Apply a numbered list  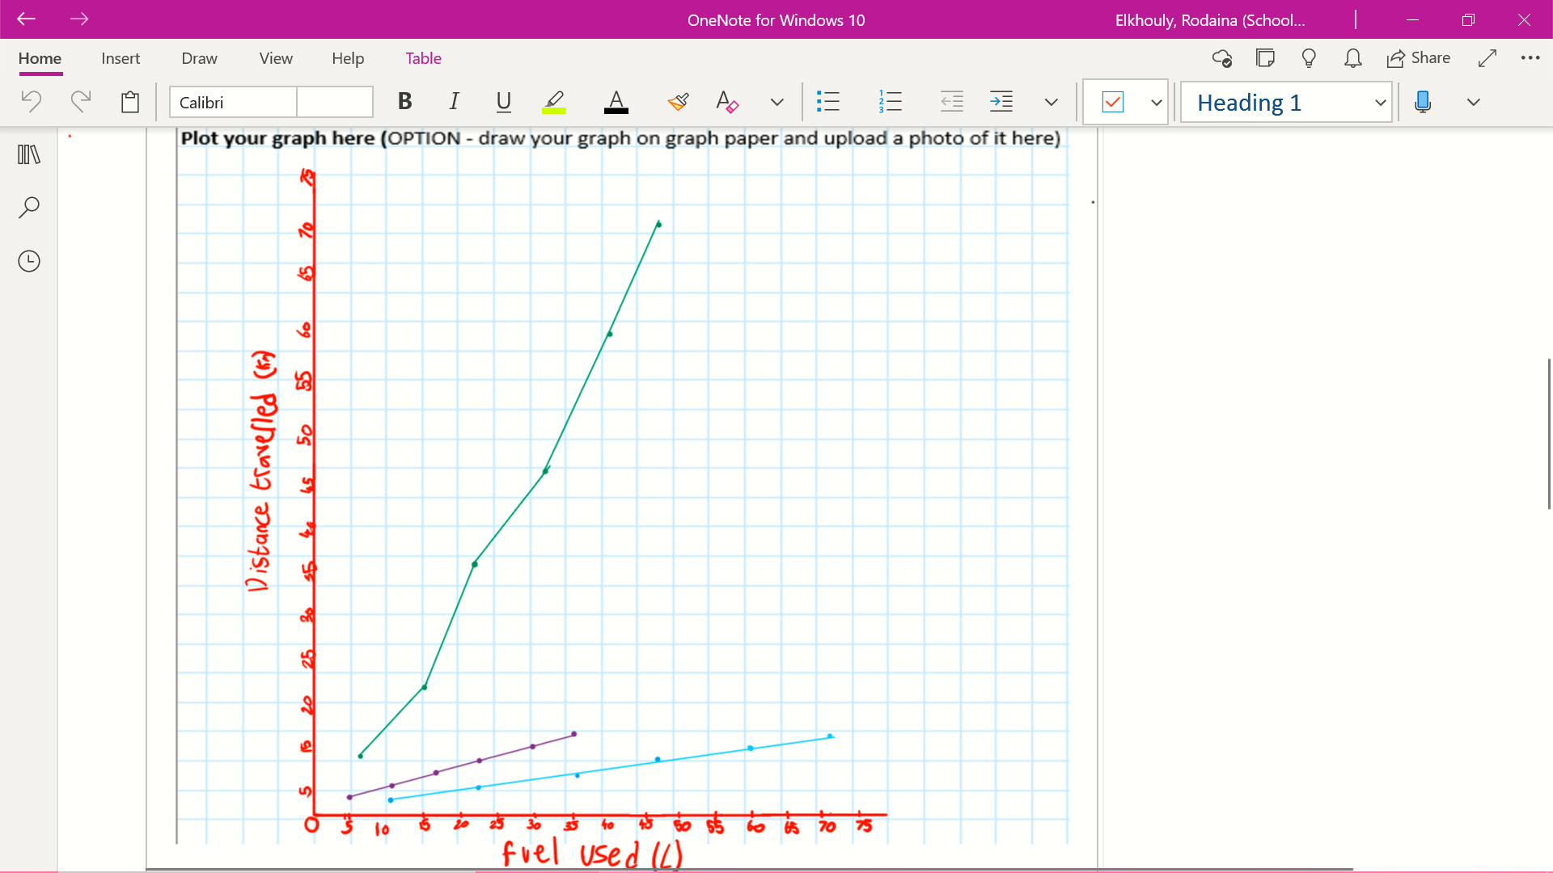[x=890, y=102]
